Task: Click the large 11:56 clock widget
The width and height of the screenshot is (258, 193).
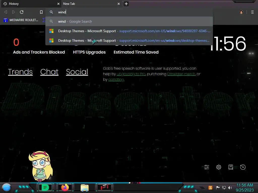Action: pyautogui.click(x=229, y=44)
